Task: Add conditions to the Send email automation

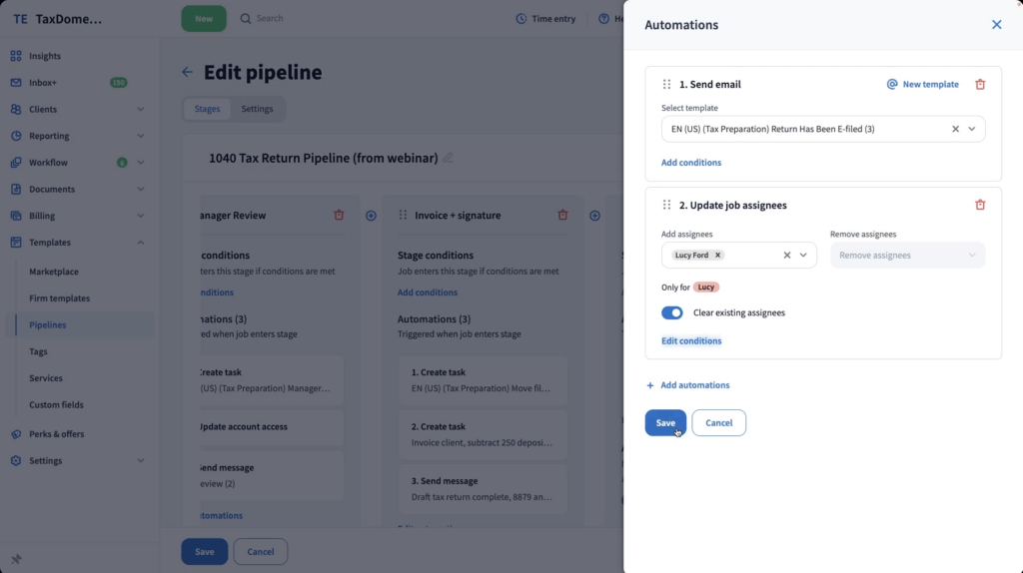Action: [691, 163]
